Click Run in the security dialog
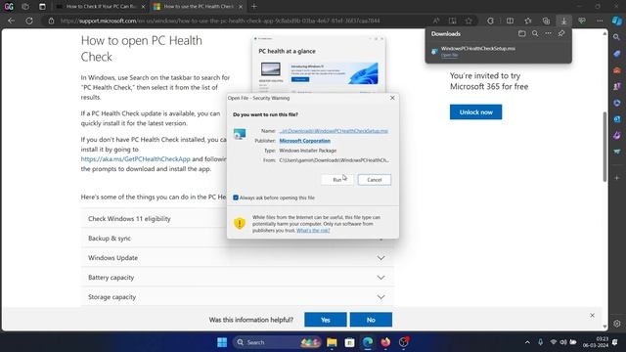 [337, 180]
